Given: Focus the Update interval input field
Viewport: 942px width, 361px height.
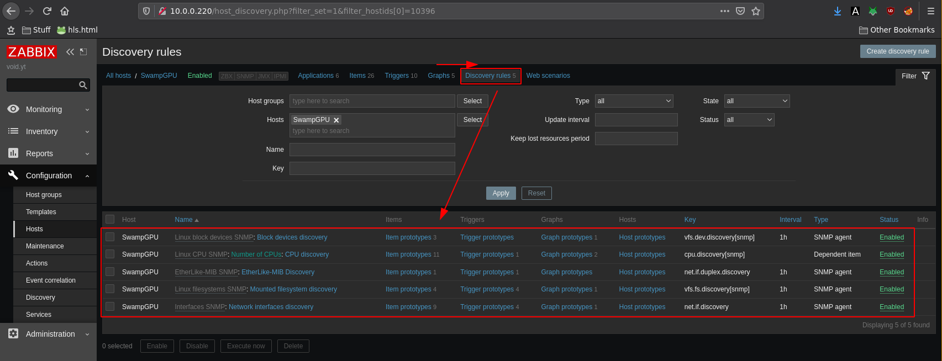Looking at the screenshot, I should click(x=636, y=120).
